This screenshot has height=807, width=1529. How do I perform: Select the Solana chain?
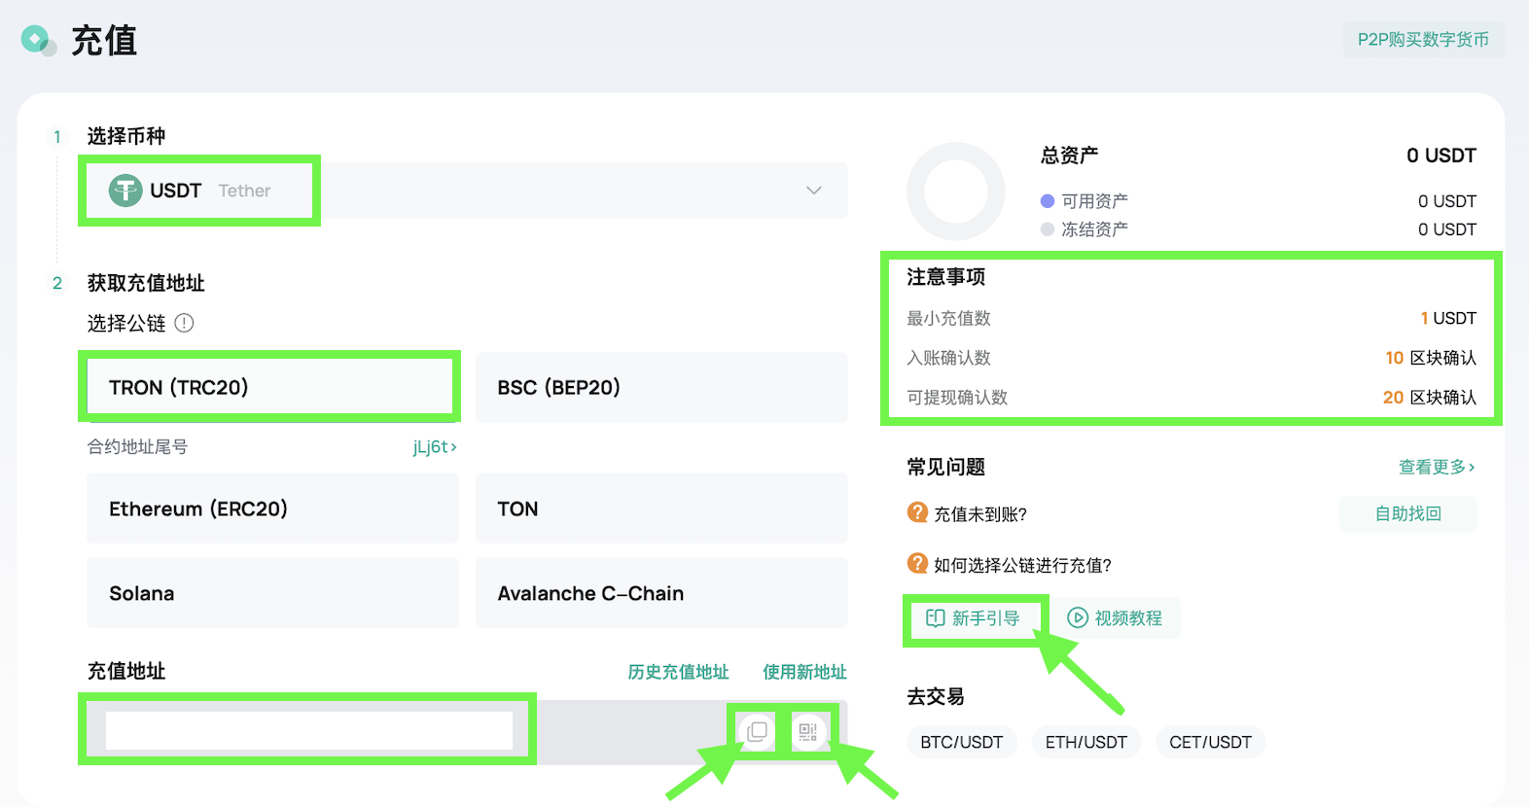(x=272, y=593)
